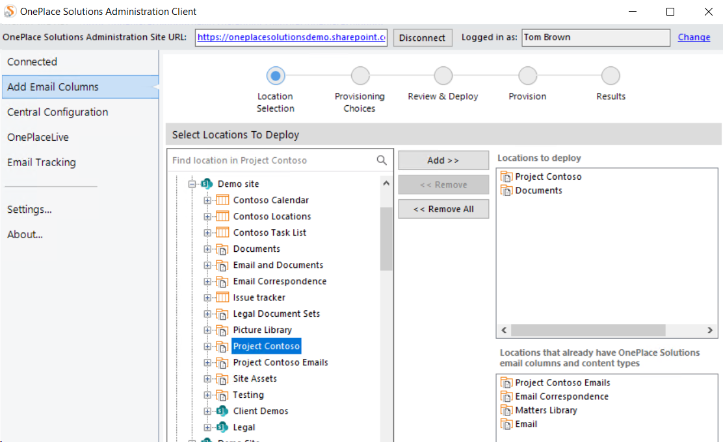Expand the Documents tree node
The height and width of the screenshot is (442, 723).
tap(207, 249)
